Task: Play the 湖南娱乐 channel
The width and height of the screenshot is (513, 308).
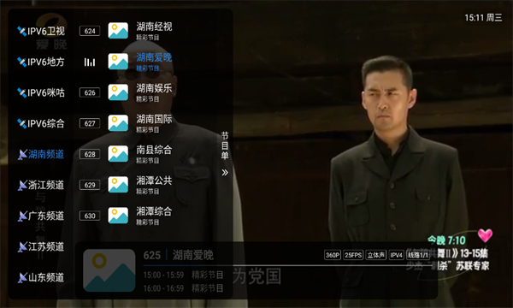Action: coord(154,88)
